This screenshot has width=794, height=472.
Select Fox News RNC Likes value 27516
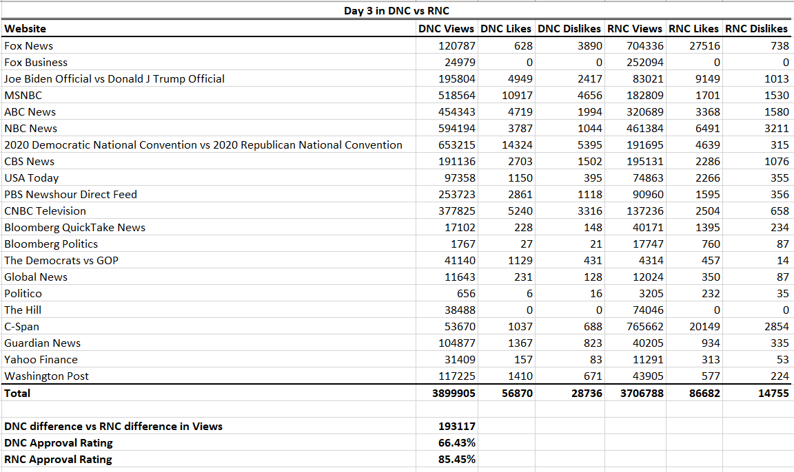coord(694,45)
